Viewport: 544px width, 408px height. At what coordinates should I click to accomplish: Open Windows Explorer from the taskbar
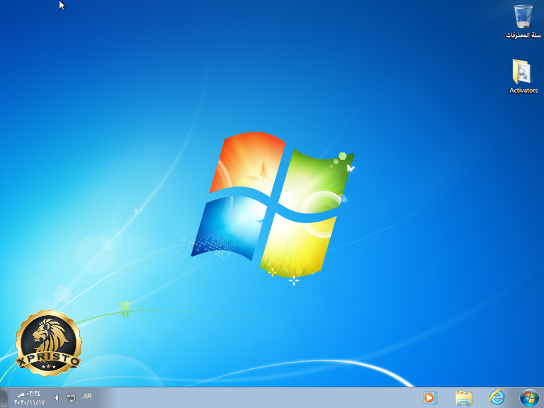click(x=463, y=398)
